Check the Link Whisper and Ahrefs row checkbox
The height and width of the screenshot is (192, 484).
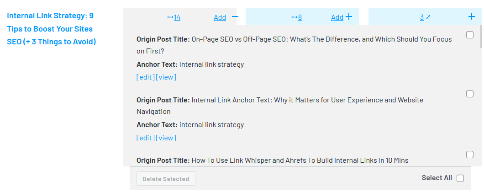(x=470, y=155)
